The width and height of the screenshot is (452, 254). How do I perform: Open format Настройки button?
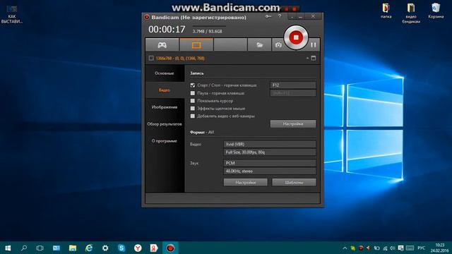coord(246,182)
